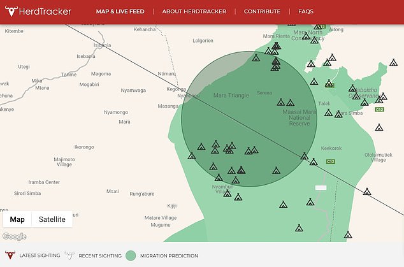This screenshot has width=404, height=267.
Task: Select the bottom-right camp marker near map edge
Action: pyautogui.click(x=348, y=235)
